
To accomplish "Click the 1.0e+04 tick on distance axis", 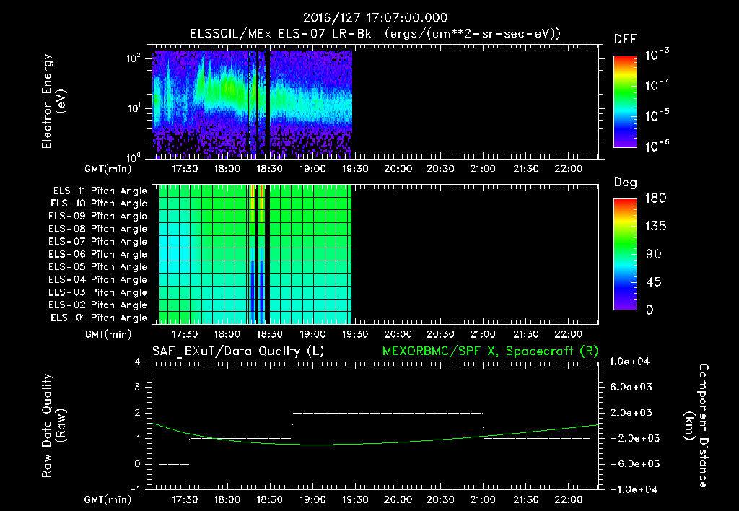I will (x=629, y=362).
